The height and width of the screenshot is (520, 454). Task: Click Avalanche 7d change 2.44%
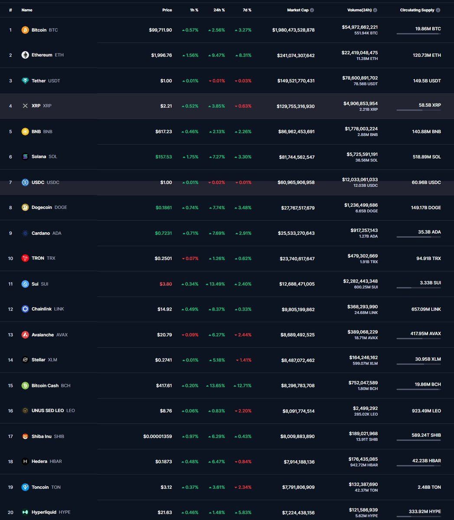(x=244, y=335)
